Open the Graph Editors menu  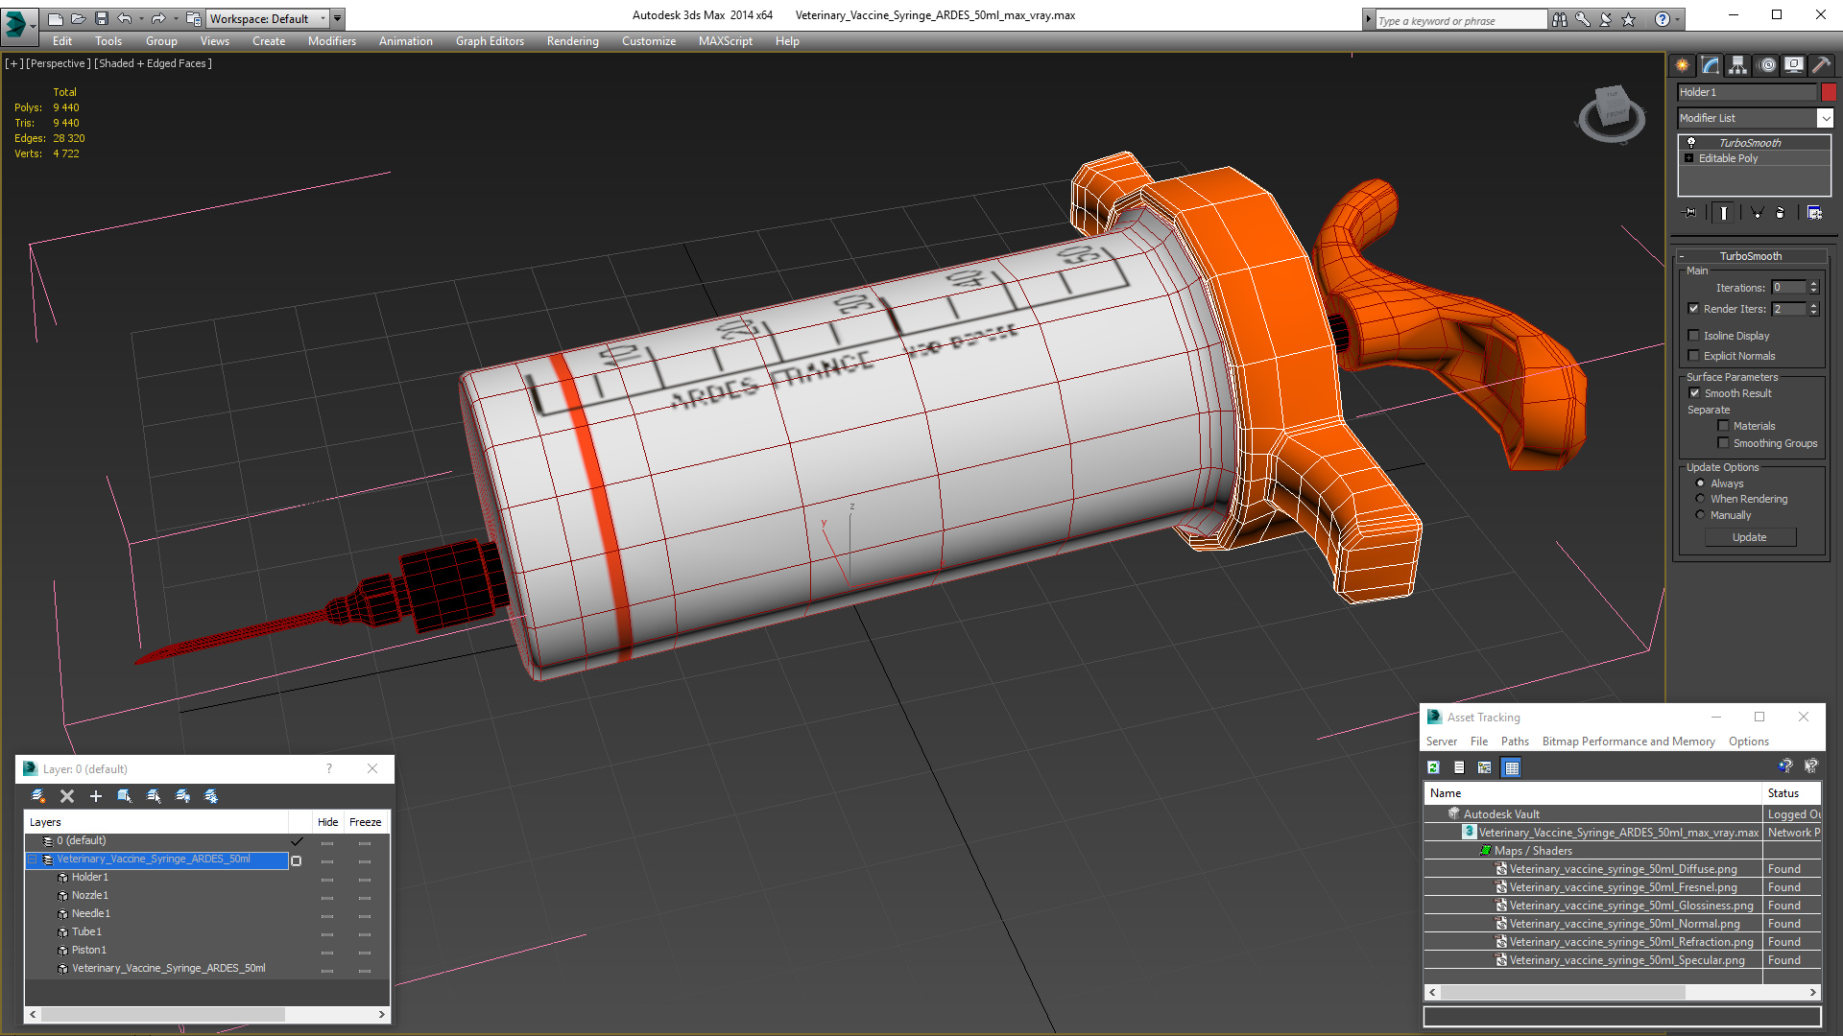[x=490, y=41]
